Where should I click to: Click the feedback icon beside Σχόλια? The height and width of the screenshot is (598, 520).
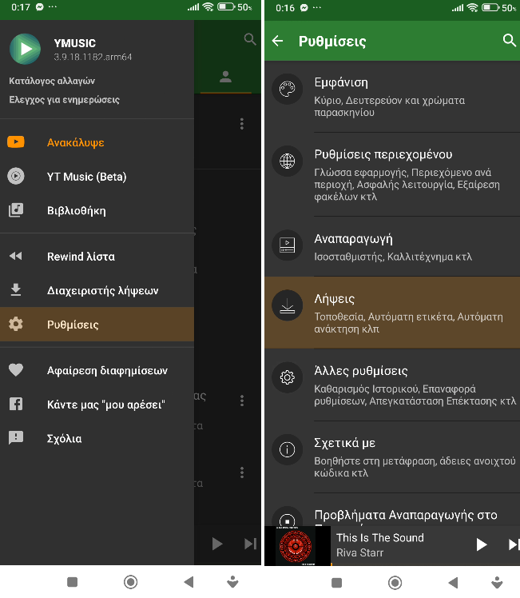16,438
